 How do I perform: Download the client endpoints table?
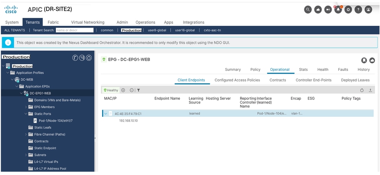[370, 90]
